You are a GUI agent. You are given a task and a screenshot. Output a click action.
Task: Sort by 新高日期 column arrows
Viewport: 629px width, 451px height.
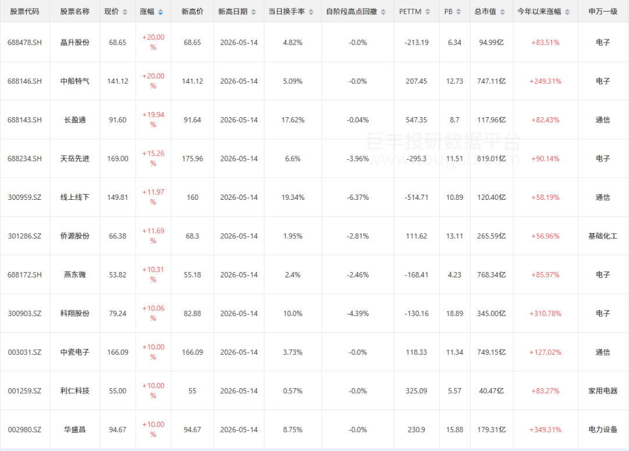pos(253,12)
